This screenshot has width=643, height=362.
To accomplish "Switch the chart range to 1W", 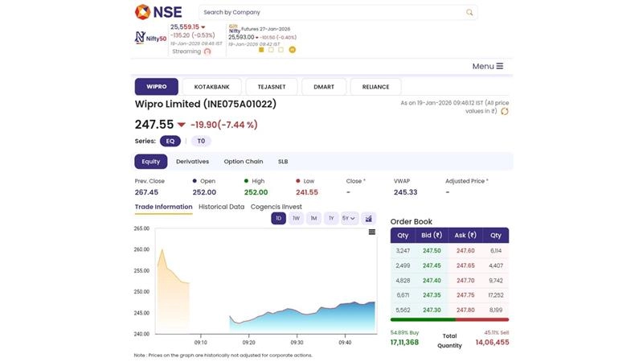I will (x=296, y=218).
